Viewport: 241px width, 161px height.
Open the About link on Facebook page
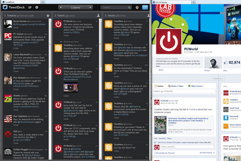[161, 70]
